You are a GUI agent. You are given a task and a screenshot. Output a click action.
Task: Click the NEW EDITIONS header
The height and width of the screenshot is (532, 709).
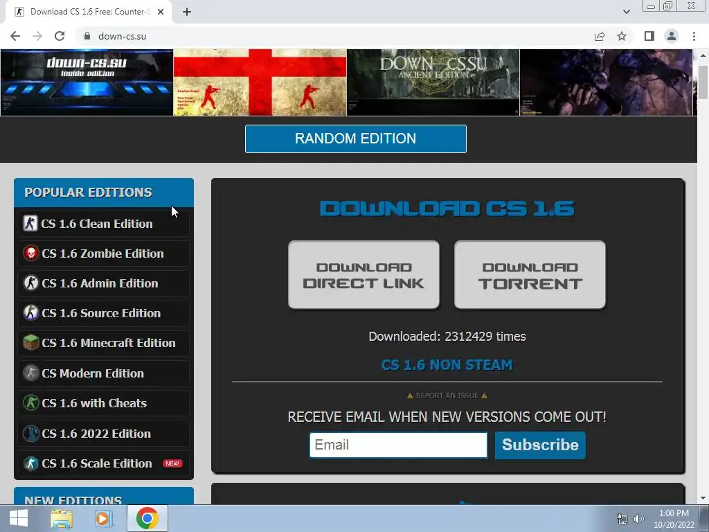(104, 496)
